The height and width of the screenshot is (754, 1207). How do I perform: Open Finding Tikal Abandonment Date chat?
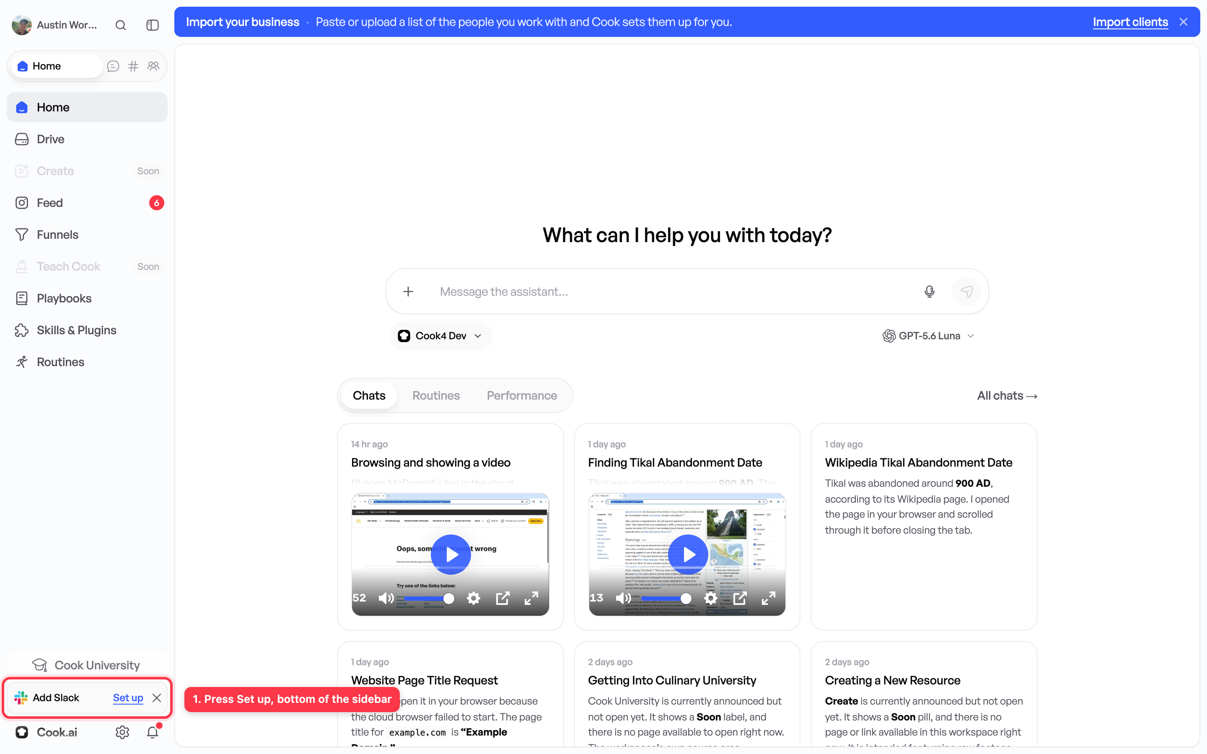coord(675,462)
